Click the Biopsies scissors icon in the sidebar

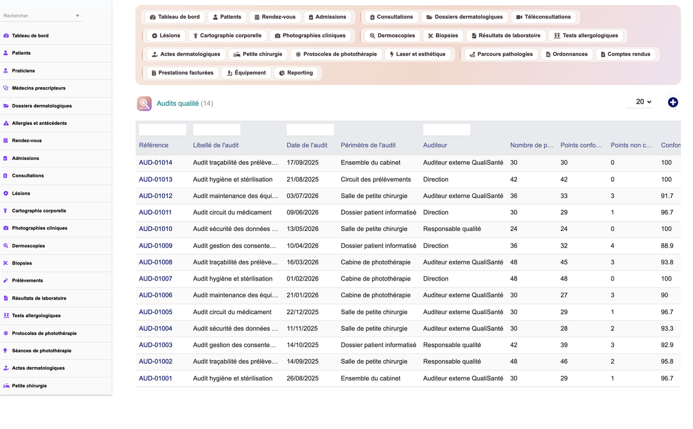pos(6,263)
